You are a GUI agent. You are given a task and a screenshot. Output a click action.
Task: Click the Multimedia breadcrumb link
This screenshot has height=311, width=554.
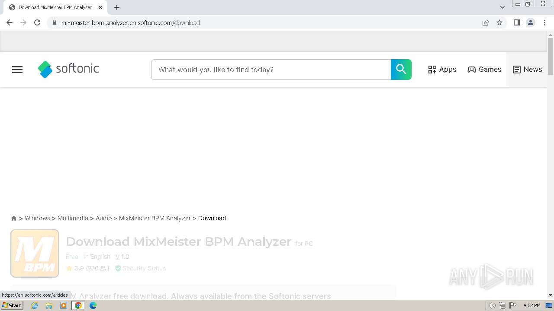pyautogui.click(x=73, y=218)
